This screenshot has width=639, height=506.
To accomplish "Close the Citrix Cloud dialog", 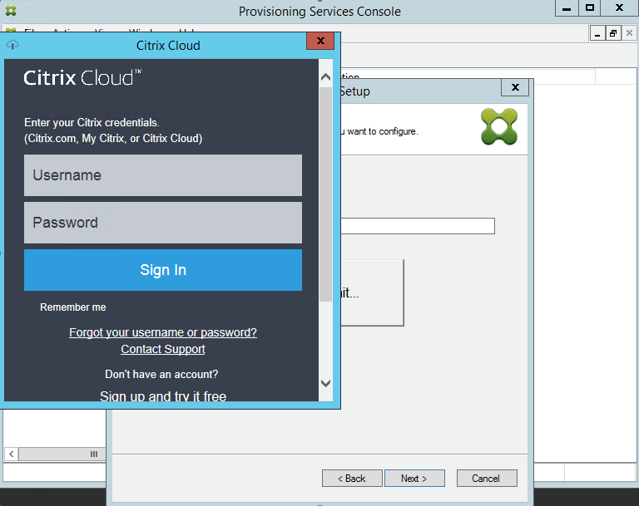I will (x=320, y=41).
